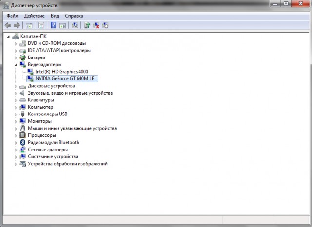Open the Справка menu
This screenshot has width=312, height=227.
[74, 16]
